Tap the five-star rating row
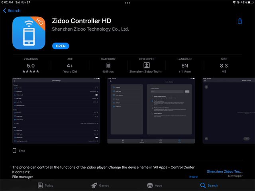 click(x=31, y=71)
